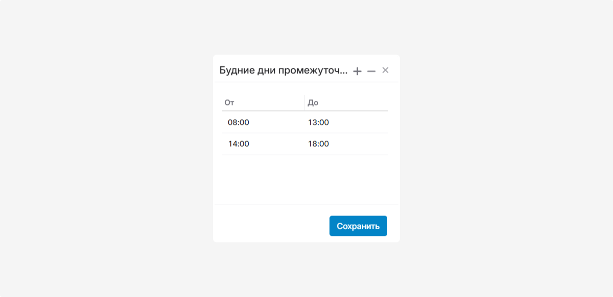
Task: Close the dialog with the X icon
Action: coord(386,70)
